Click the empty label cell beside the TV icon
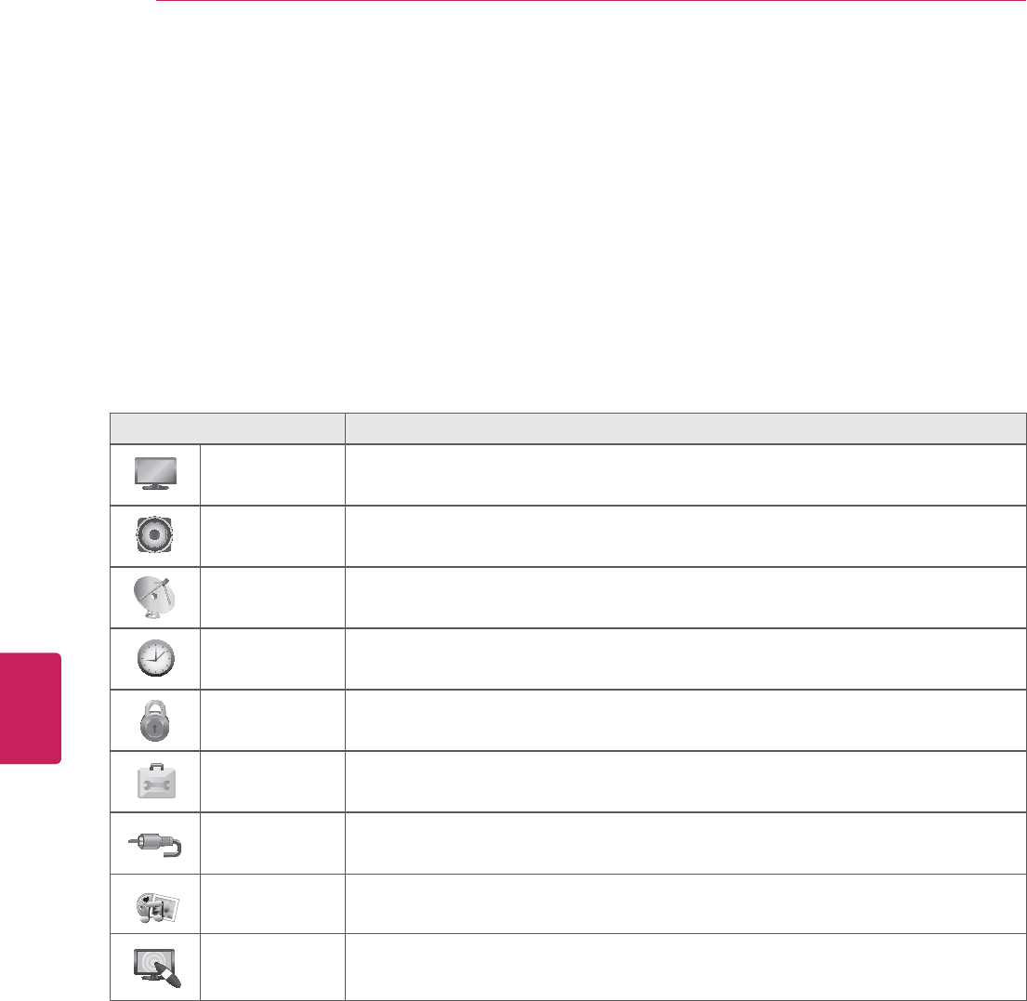The image size is (1027, 1001). [271, 474]
